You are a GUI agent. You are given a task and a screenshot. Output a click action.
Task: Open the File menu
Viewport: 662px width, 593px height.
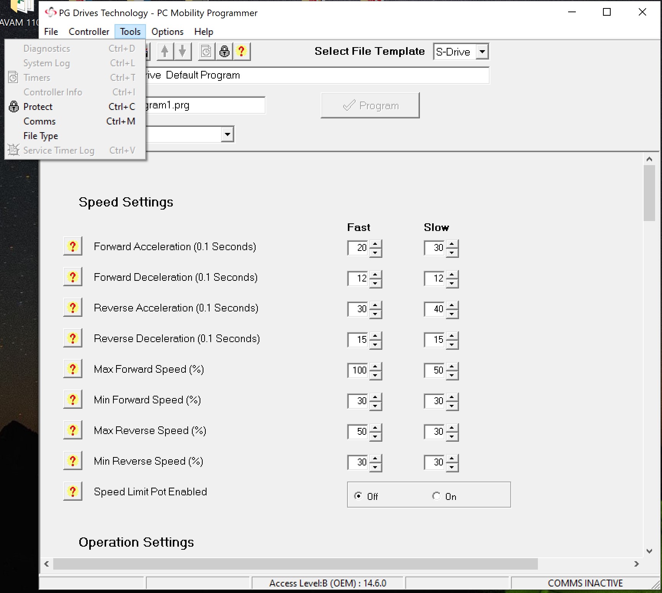tap(51, 32)
